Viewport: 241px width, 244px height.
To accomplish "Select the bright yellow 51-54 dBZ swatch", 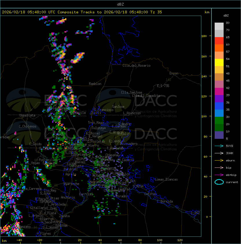I will tap(219, 62).
